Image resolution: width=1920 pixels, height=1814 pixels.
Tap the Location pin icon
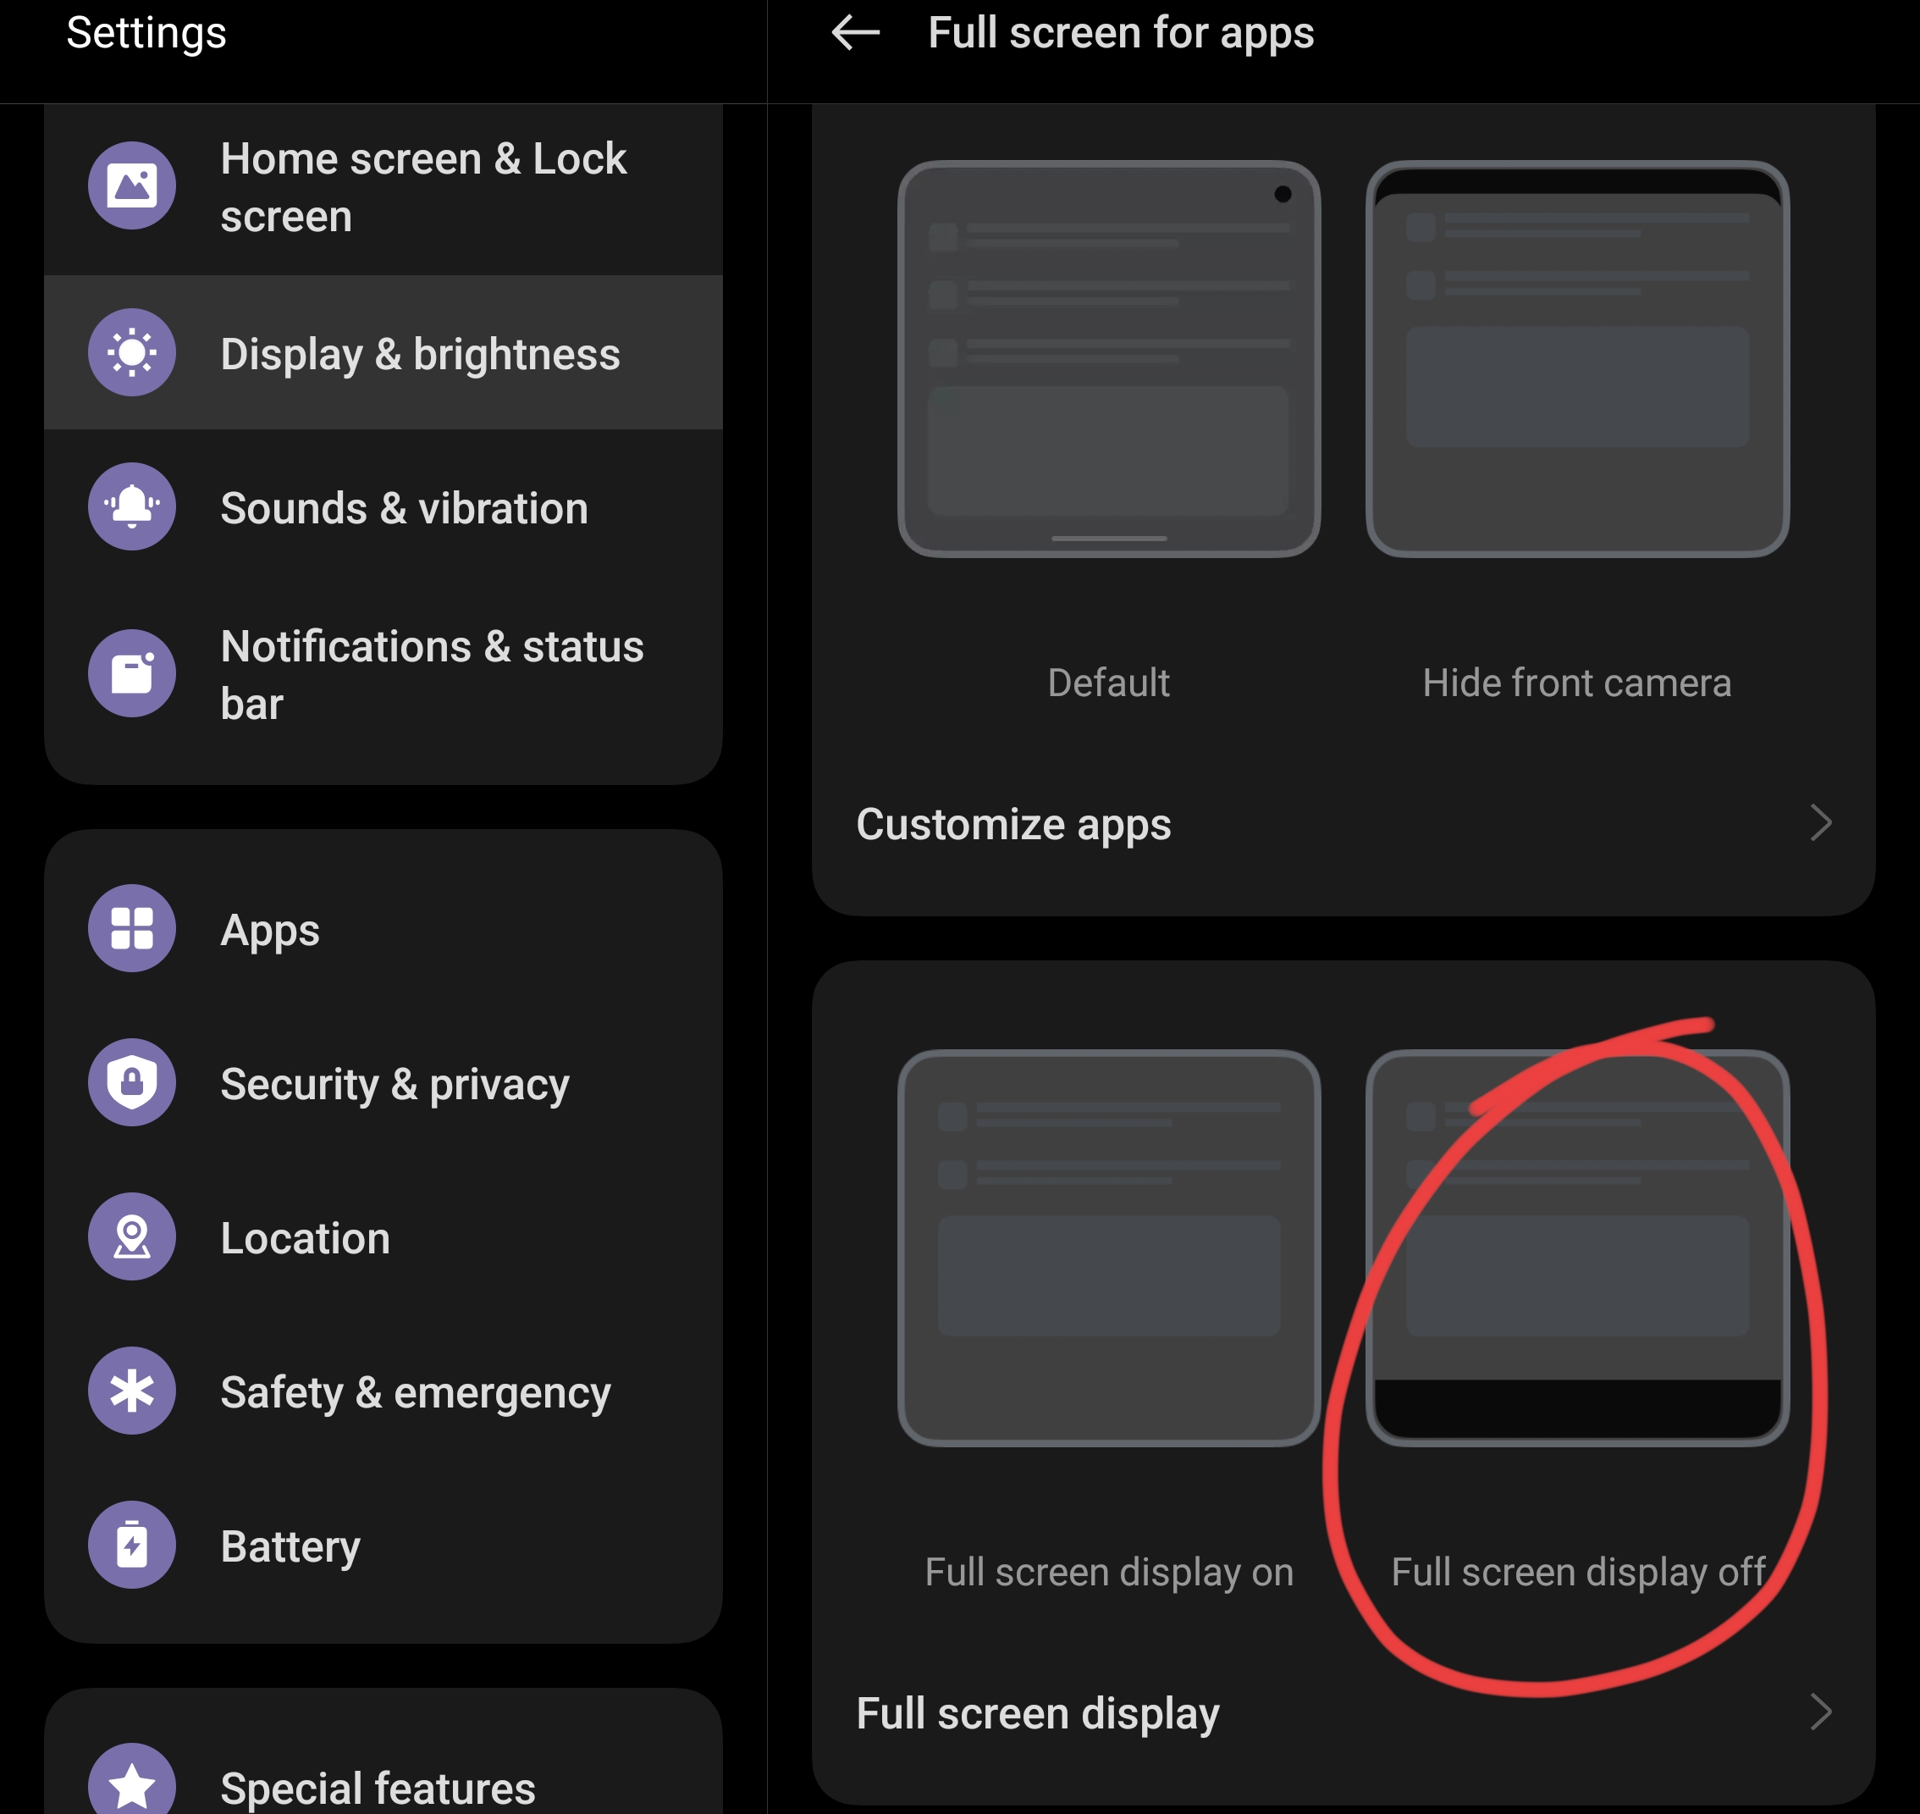(x=132, y=1236)
